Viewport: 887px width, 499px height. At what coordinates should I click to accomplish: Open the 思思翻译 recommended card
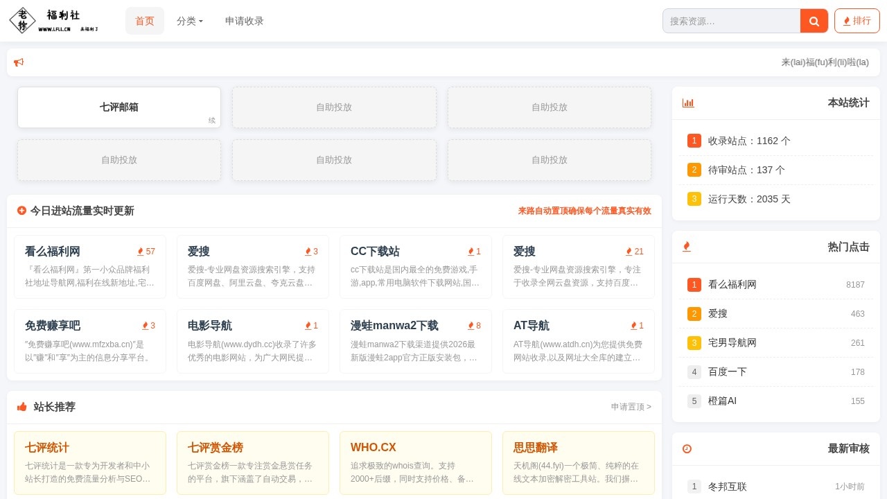click(579, 463)
